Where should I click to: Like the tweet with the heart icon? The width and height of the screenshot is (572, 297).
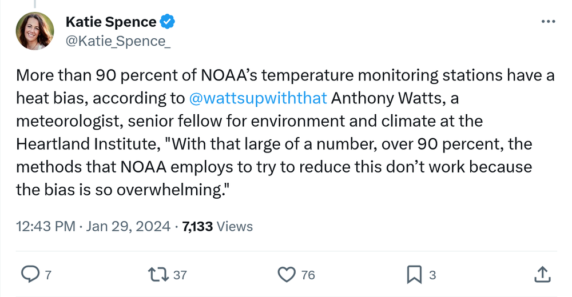tap(286, 275)
